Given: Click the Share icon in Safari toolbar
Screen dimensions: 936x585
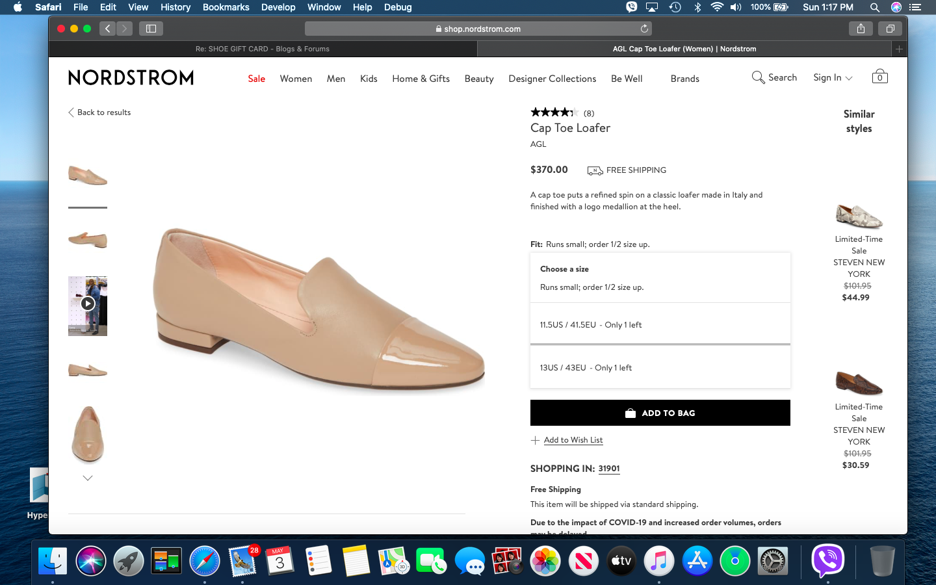Looking at the screenshot, I should pos(861,29).
